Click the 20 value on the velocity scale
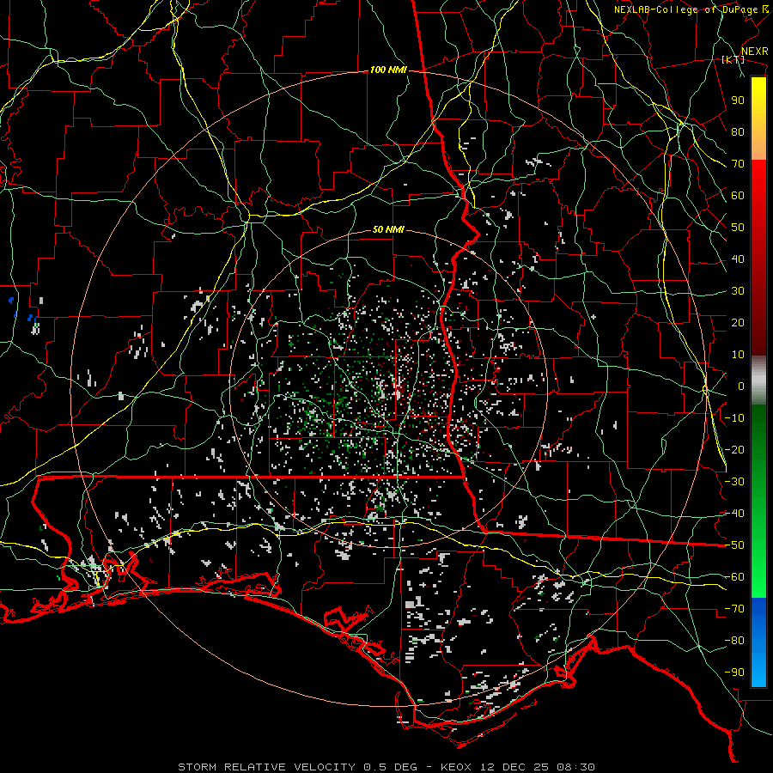773x773 pixels. [x=738, y=322]
